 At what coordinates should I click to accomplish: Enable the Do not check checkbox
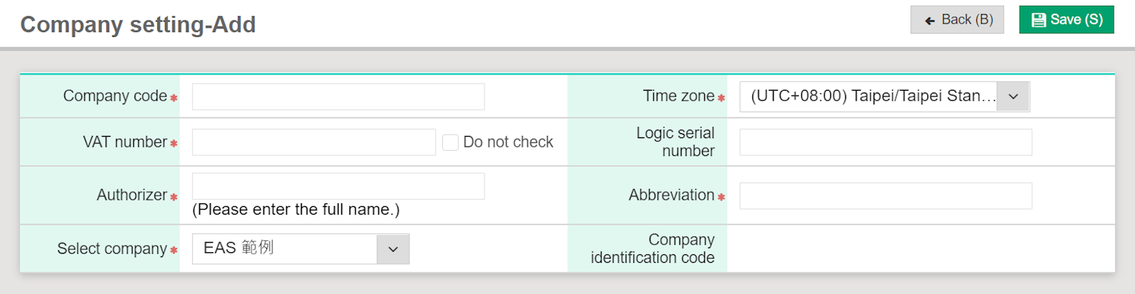pyautogui.click(x=450, y=142)
